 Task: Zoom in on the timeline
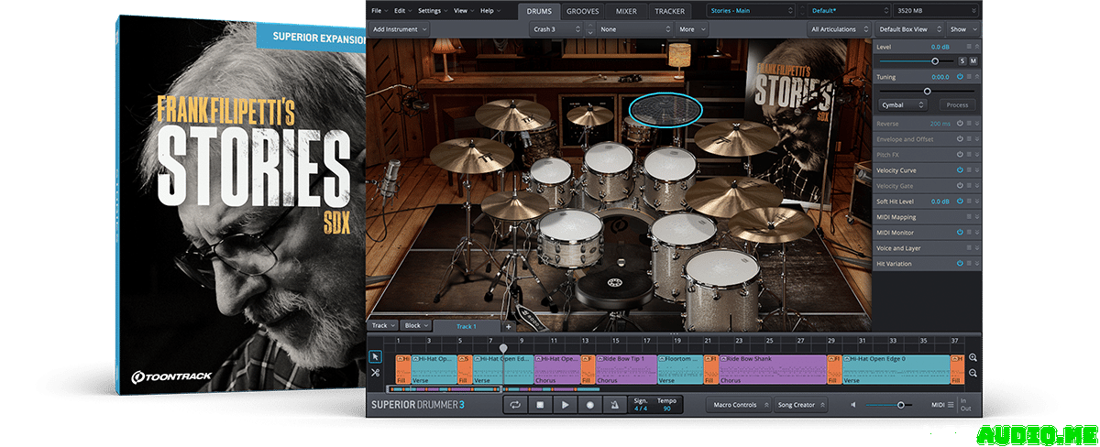tap(973, 358)
